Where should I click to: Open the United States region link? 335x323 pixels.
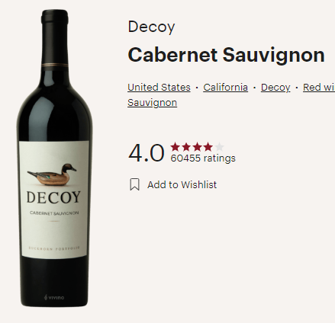click(159, 88)
